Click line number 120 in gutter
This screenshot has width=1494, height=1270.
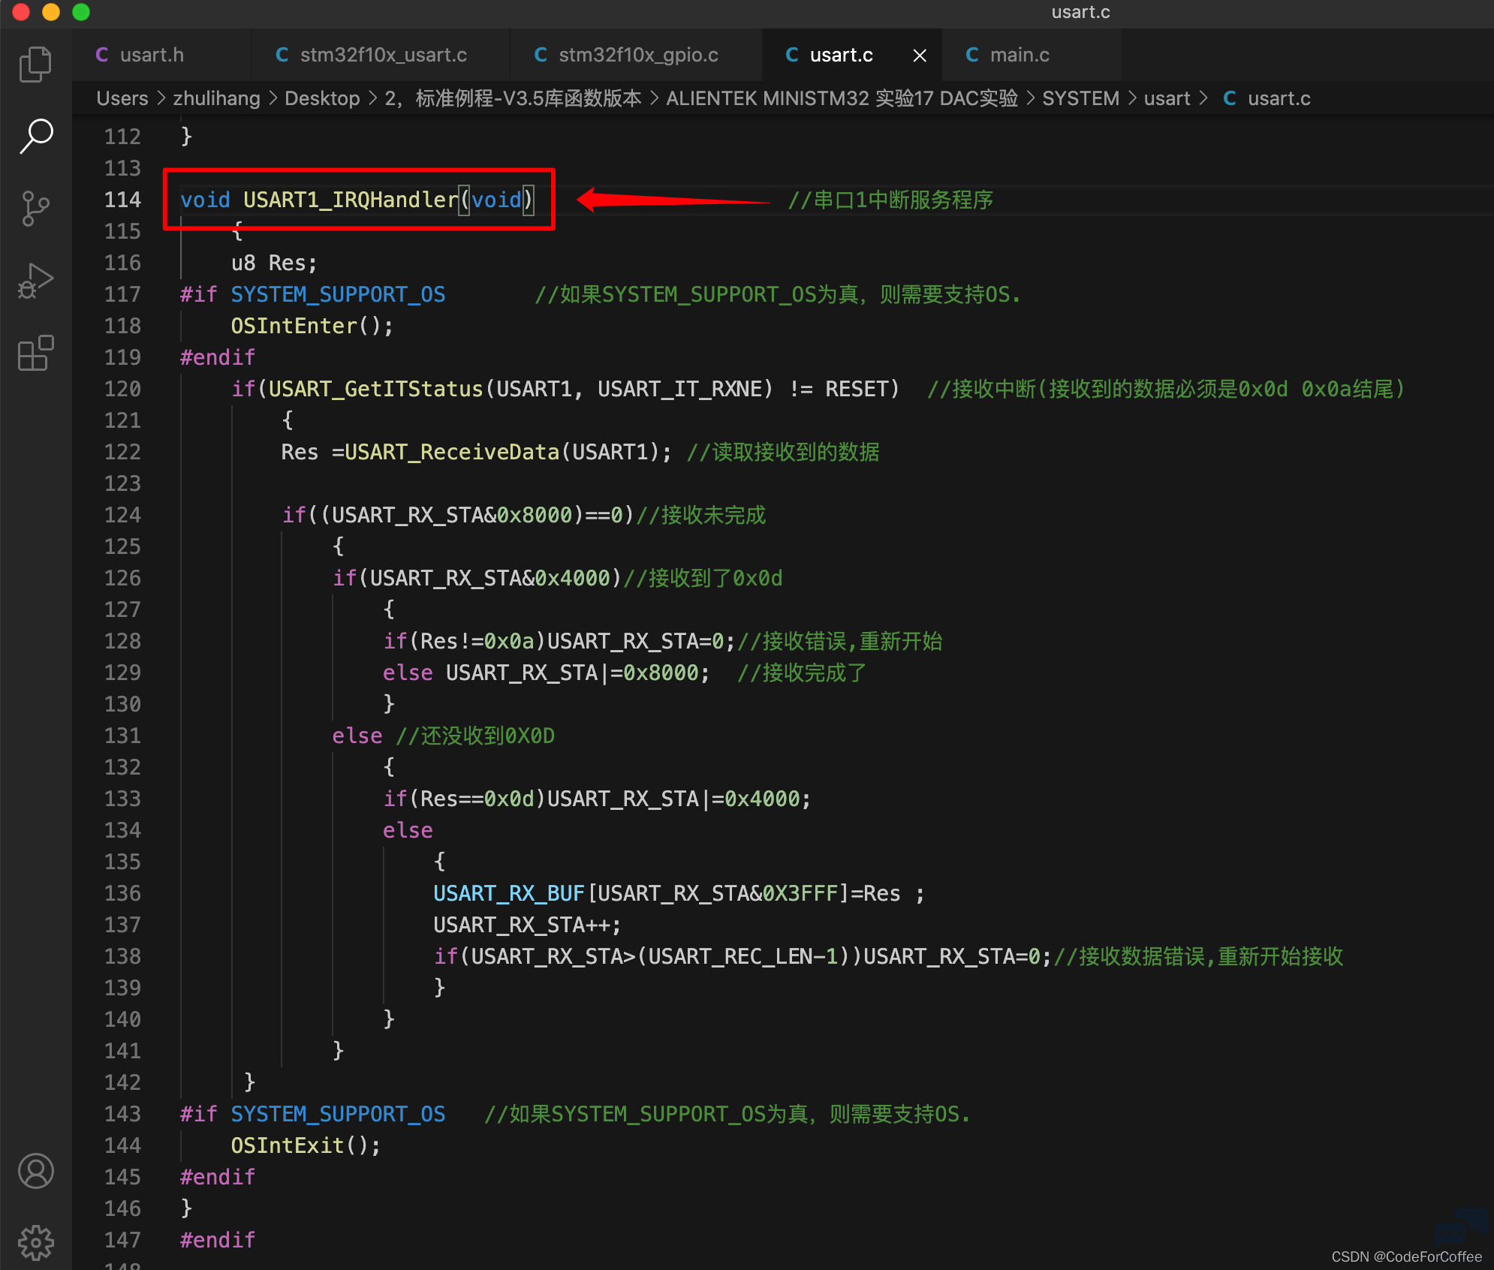(122, 389)
